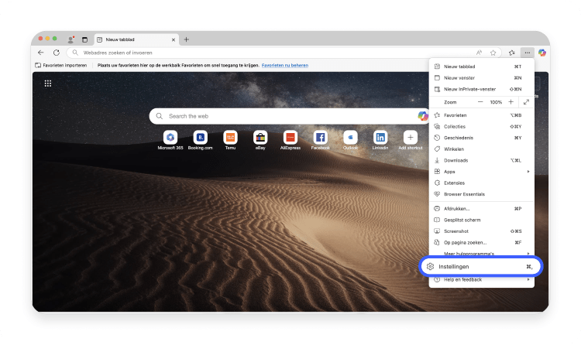This screenshot has height=345, width=581.
Task: Open Favorieten from the menu
Action: (x=481, y=115)
